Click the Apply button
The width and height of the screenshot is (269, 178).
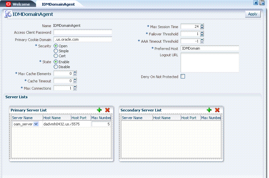coord(253,14)
